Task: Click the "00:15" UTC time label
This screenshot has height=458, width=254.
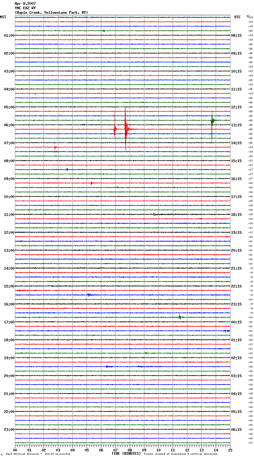Action: click(x=236, y=322)
